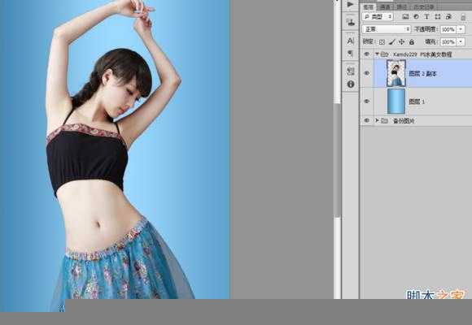Collapse the Kamdy229 layer group
Screen dimensions: 472x325
click(x=377, y=54)
